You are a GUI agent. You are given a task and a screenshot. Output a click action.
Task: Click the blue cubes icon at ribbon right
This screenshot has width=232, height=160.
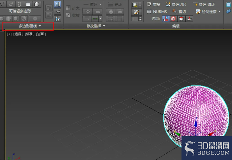tap(228, 11)
